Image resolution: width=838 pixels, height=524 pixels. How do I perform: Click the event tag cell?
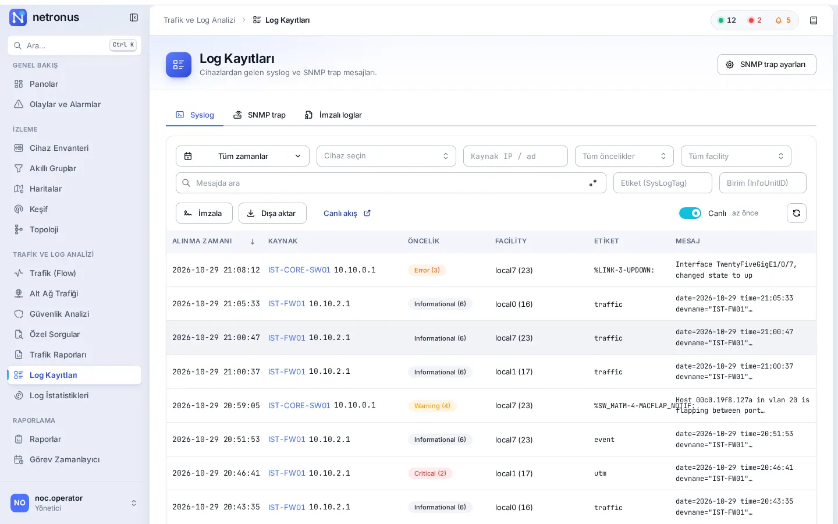[604, 440]
